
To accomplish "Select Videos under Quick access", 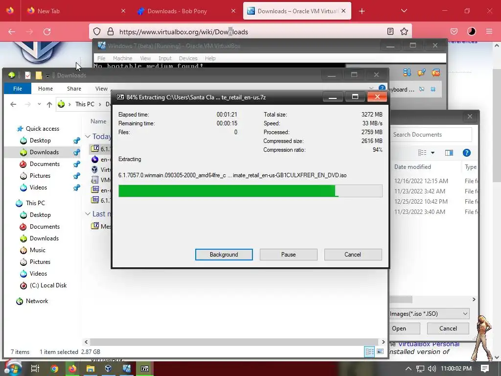I will point(38,188).
